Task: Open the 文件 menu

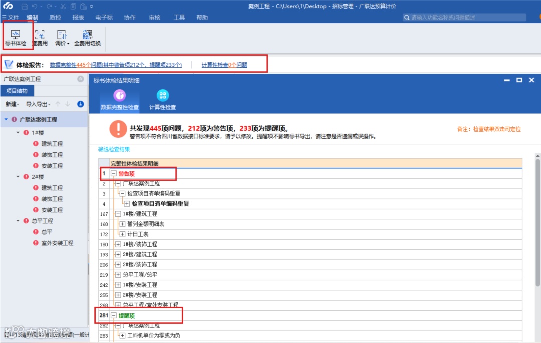Action: 11,17
